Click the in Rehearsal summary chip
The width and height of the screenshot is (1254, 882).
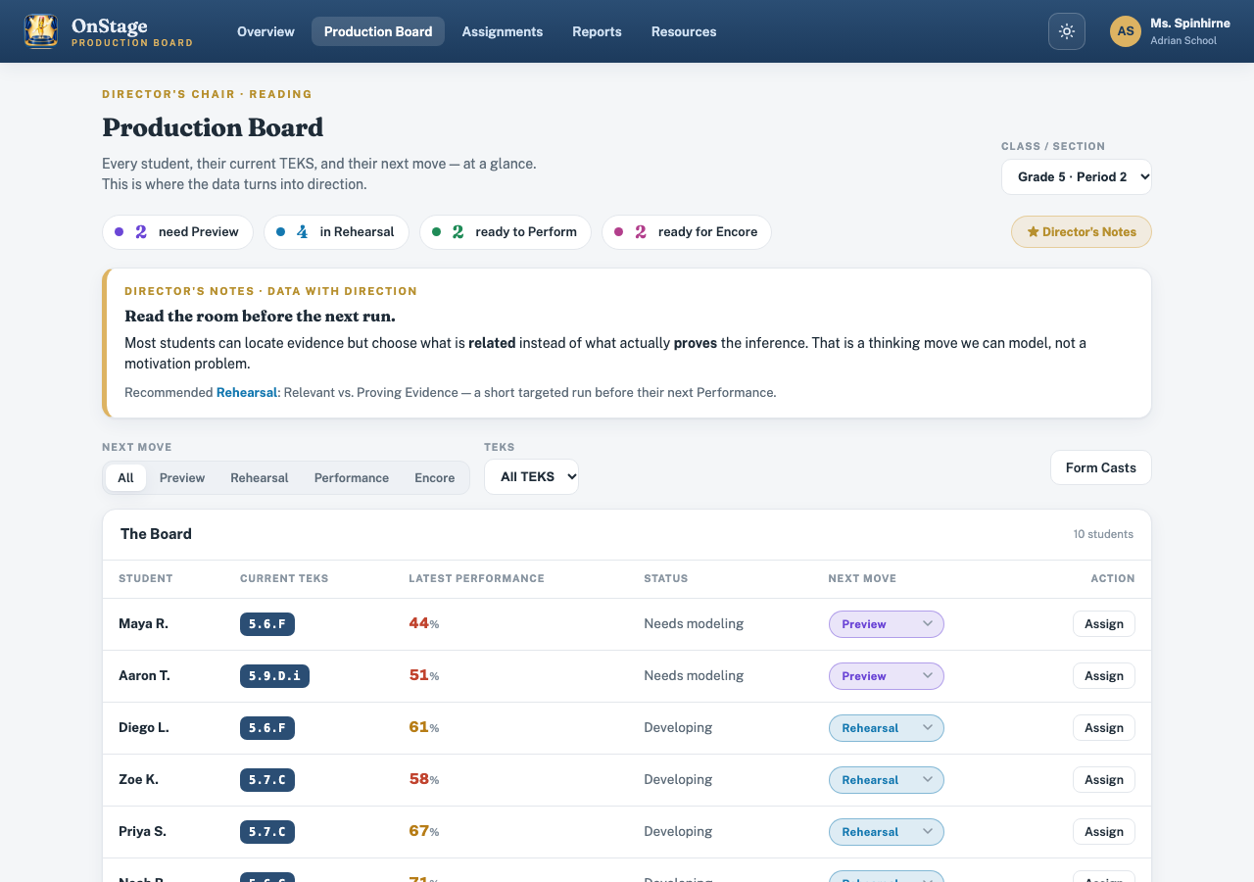pyautogui.click(x=336, y=232)
